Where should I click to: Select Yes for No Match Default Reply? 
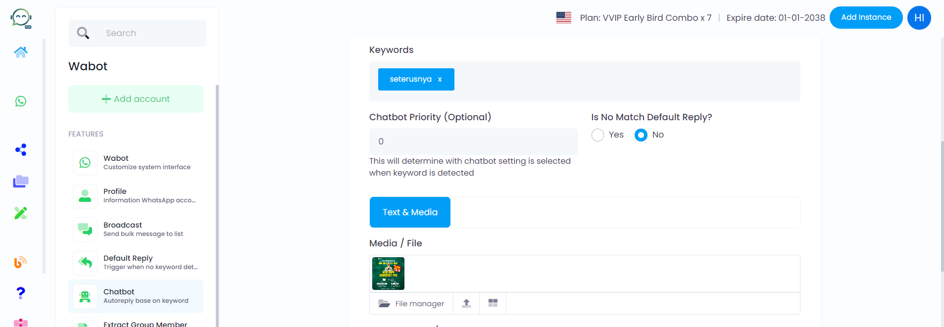(597, 135)
